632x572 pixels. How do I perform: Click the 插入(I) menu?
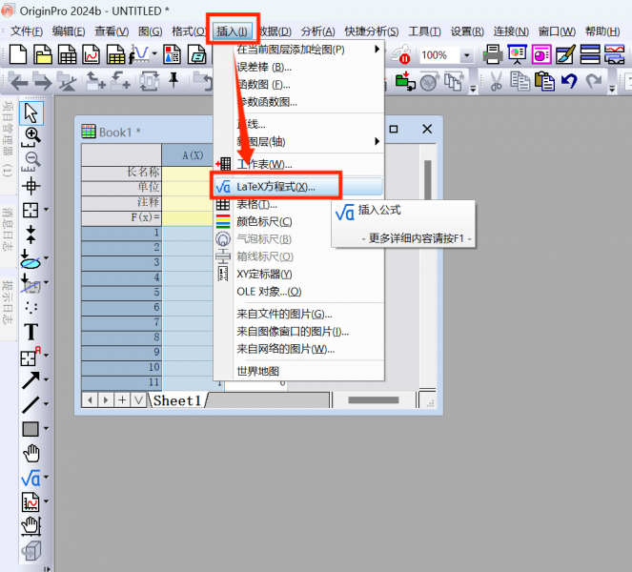pyautogui.click(x=233, y=31)
